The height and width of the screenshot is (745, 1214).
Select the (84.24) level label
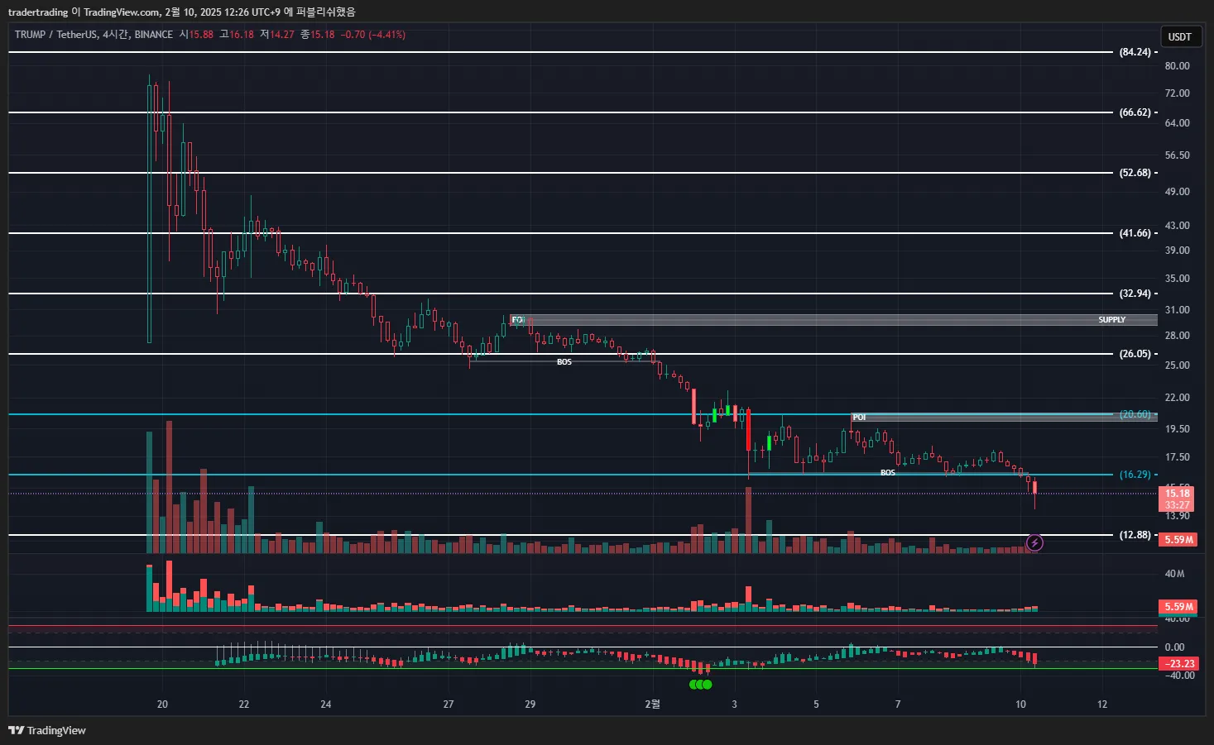(1135, 52)
